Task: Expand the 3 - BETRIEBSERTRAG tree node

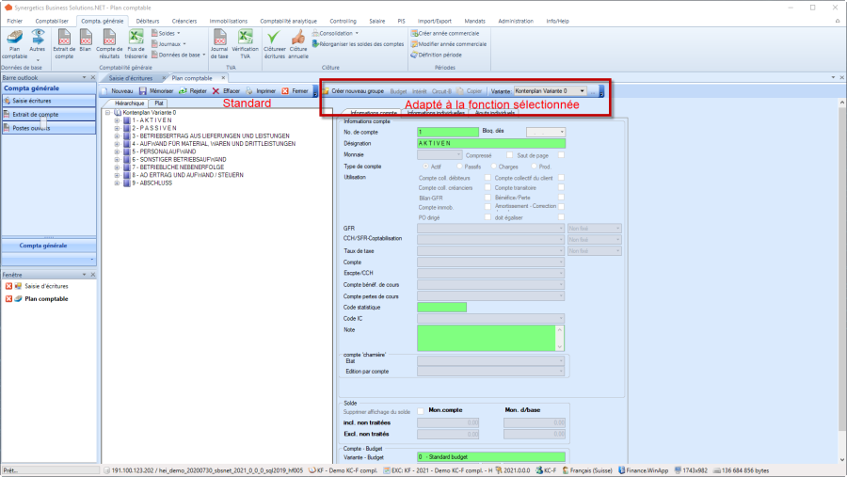Action: click(117, 136)
